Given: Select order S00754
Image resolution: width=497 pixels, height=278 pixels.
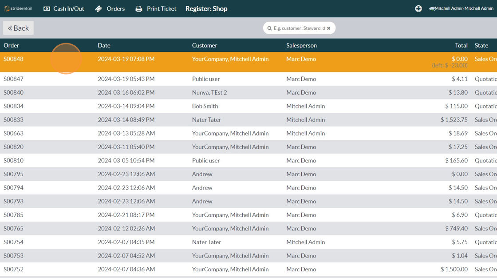Looking at the screenshot, I should click(x=248, y=242).
